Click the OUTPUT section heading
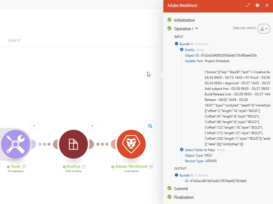Image resolution: width=273 pixels, height=204 pixels. click(x=180, y=168)
